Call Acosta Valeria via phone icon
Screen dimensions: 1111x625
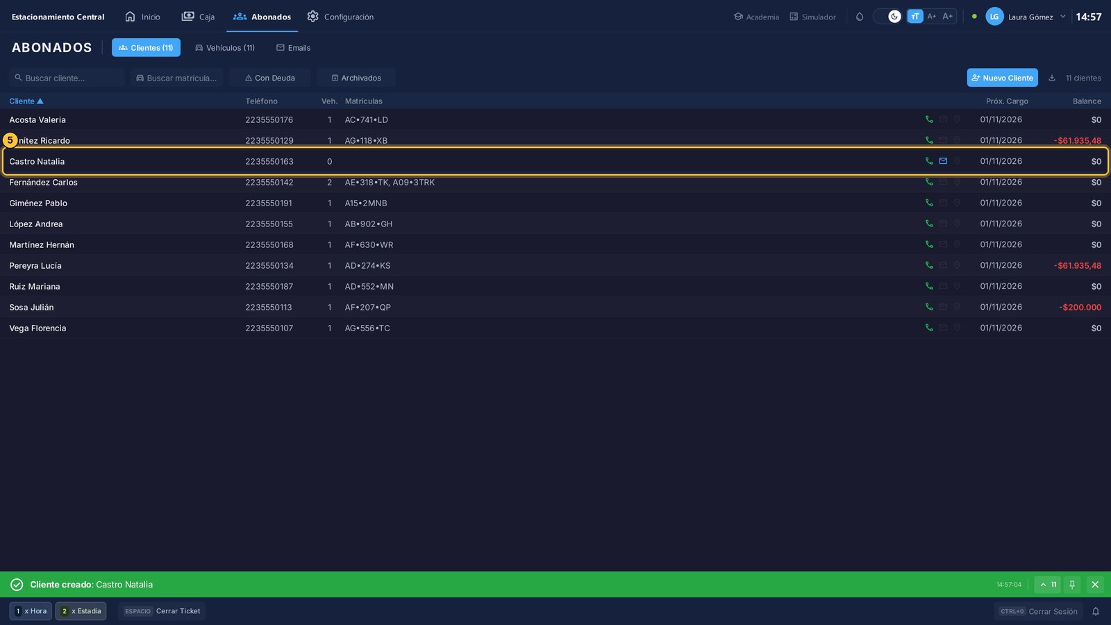click(929, 119)
